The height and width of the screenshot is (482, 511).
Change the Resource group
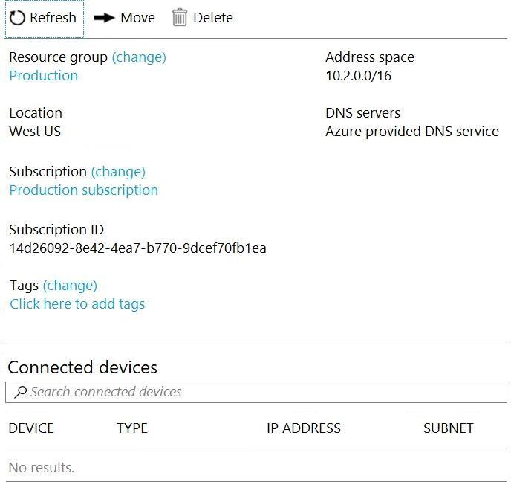pyautogui.click(x=139, y=57)
